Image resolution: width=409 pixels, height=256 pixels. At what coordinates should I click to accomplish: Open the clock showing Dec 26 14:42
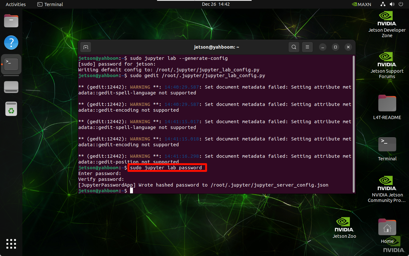(216, 4)
